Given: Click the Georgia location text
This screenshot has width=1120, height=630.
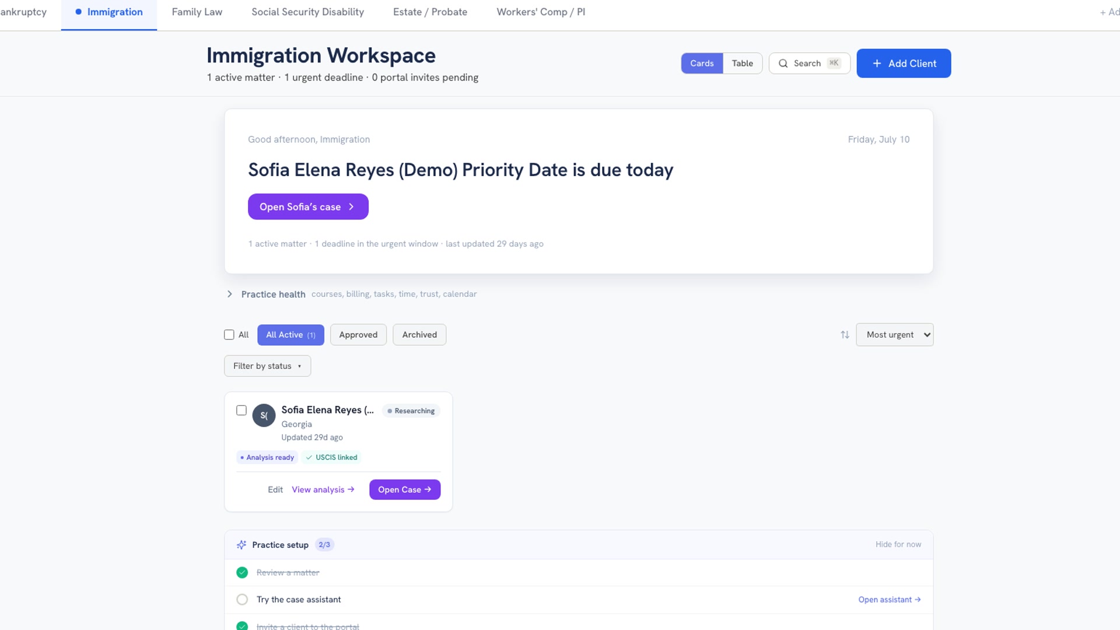Looking at the screenshot, I should [296, 424].
